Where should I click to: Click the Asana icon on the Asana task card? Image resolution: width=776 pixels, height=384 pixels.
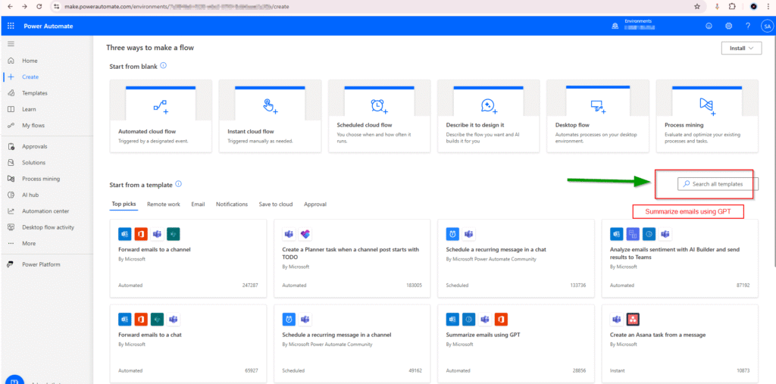[x=633, y=320]
